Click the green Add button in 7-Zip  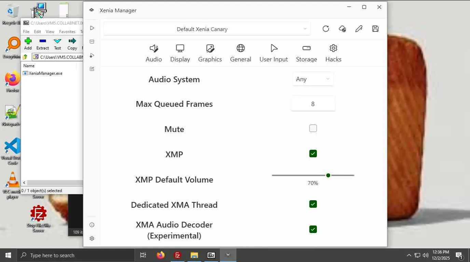click(28, 44)
